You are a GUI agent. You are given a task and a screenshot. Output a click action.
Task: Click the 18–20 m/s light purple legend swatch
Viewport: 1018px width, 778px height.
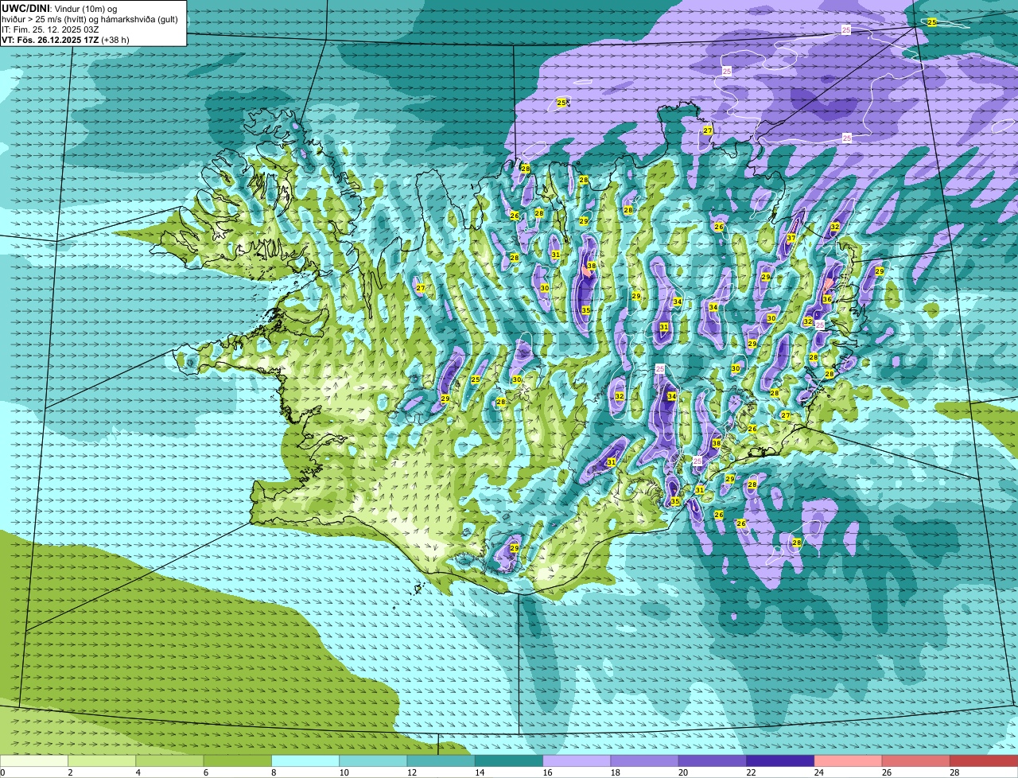click(645, 760)
